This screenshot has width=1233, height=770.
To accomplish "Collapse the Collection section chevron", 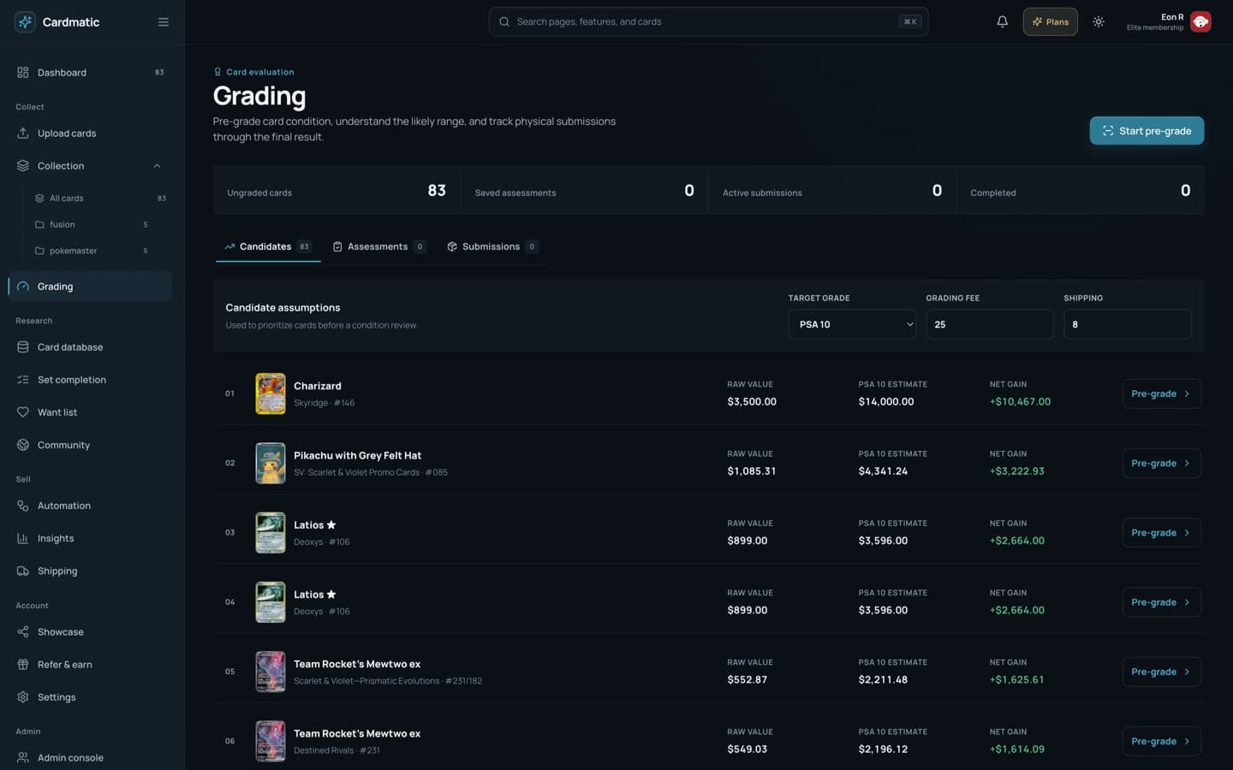I will point(157,166).
